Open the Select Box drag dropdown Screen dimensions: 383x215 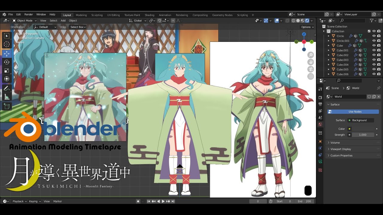pyautogui.click(x=77, y=27)
